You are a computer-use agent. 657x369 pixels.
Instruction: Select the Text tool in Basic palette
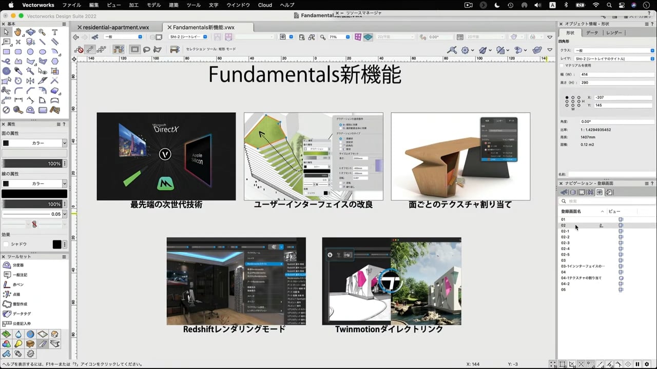tap(54, 32)
